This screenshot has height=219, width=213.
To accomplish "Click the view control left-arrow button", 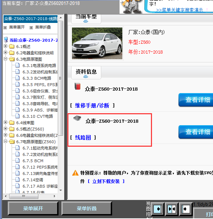I will pos(185,209).
